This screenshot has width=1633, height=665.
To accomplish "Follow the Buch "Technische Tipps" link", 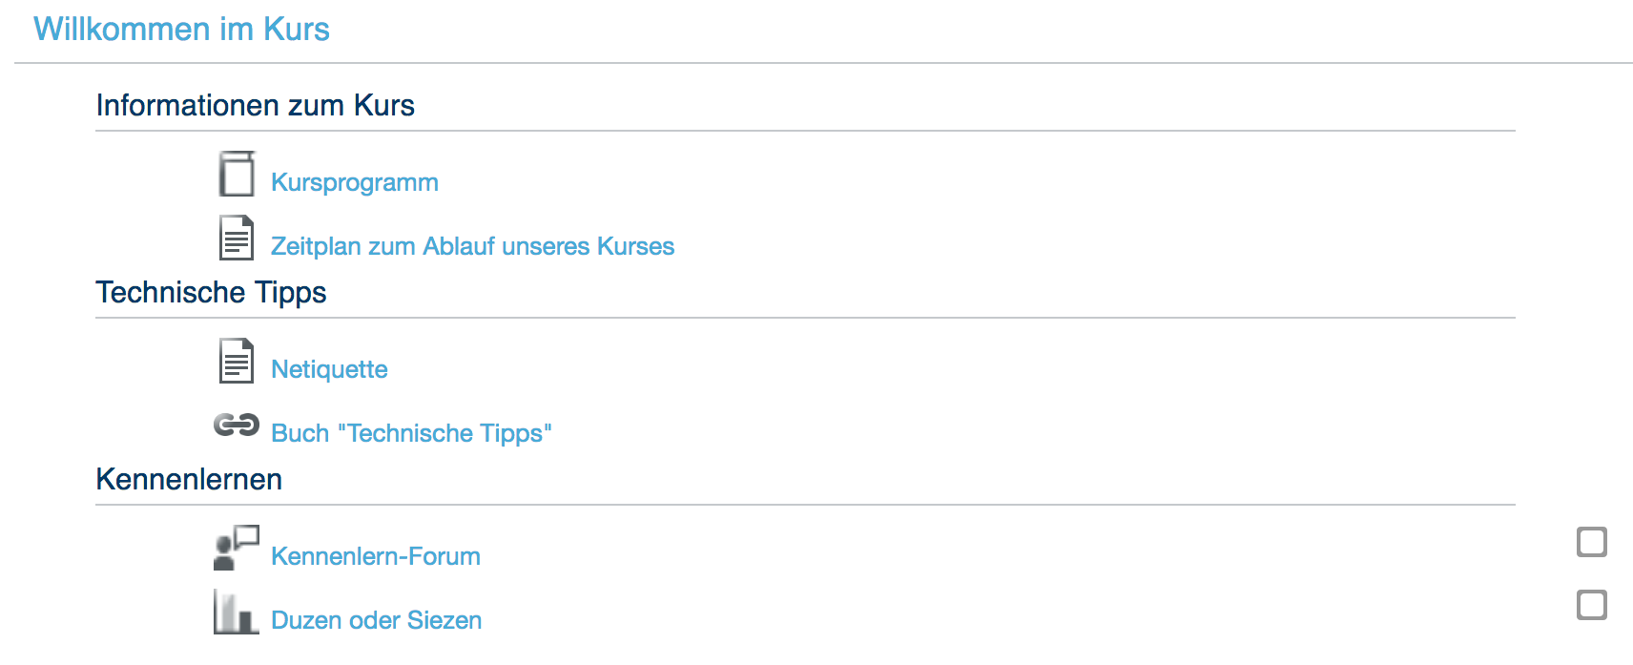I will pos(411,433).
